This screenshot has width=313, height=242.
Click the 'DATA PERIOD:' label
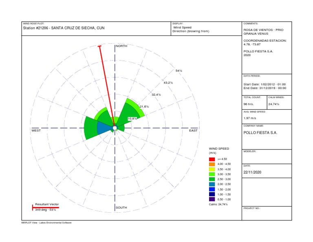[252, 76]
